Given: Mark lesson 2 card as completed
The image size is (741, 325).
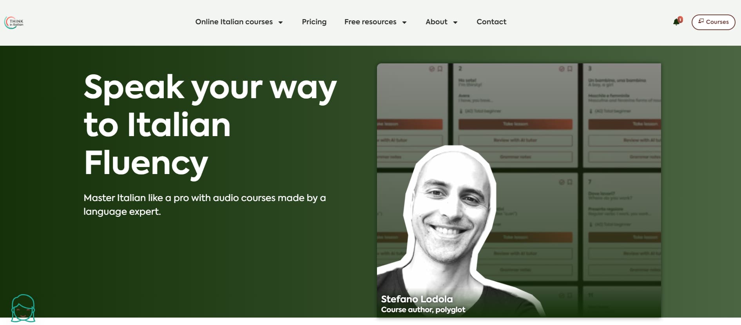Looking at the screenshot, I should 562,69.
